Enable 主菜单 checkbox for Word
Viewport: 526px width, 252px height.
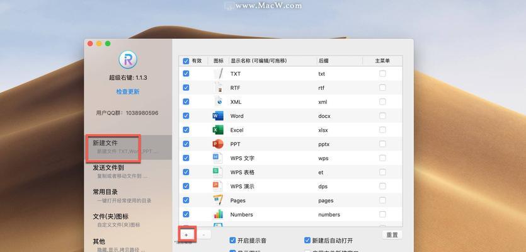pyautogui.click(x=382, y=116)
